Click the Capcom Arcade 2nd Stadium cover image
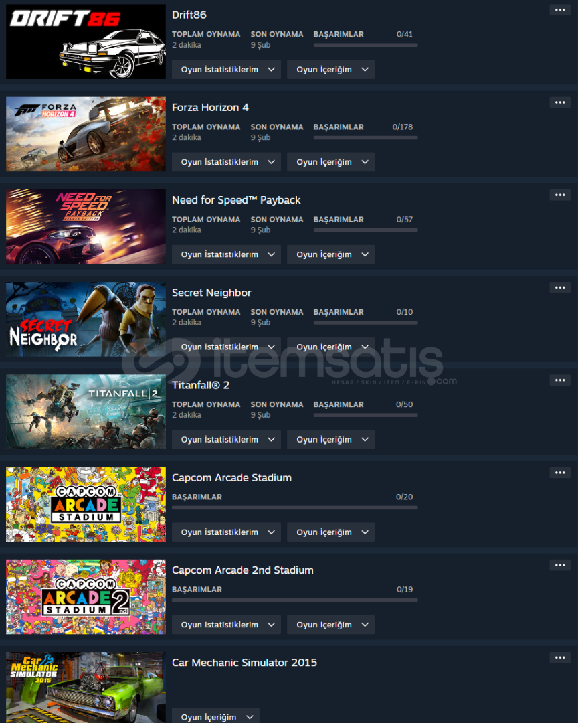The width and height of the screenshot is (578, 723). click(x=86, y=596)
